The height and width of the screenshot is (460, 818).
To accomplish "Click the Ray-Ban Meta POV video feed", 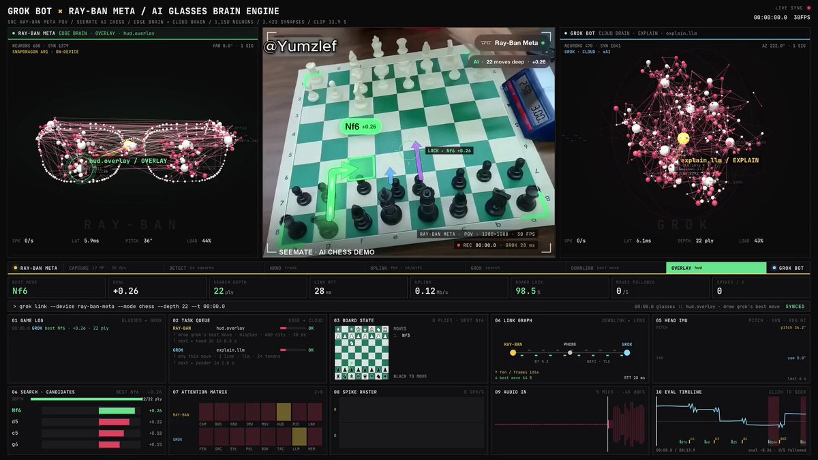I will (409, 142).
